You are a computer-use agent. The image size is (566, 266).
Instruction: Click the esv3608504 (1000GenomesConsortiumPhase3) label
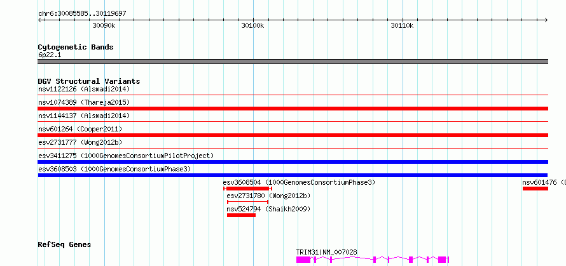pos(300,182)
